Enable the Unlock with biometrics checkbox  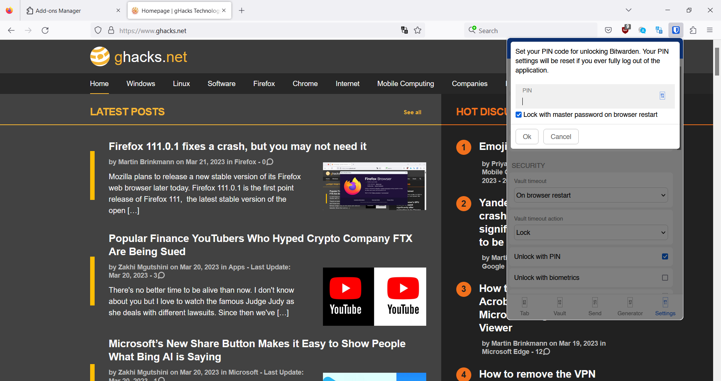665,278
